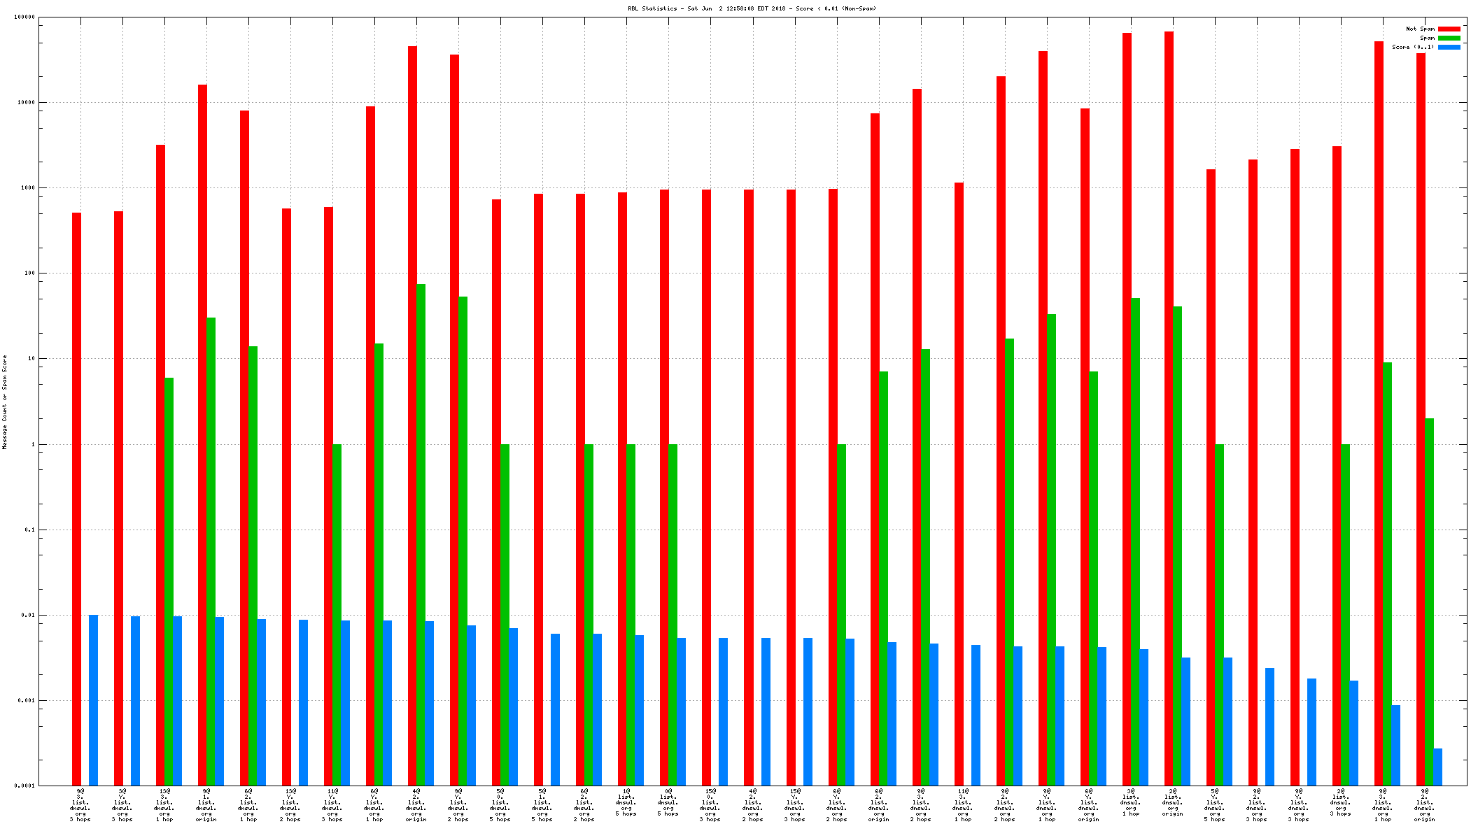Click the blue Score (0..1) legend swatch
Image resolution: width=1478 pixels, height=831 pixels.
tap(1449, 47)
